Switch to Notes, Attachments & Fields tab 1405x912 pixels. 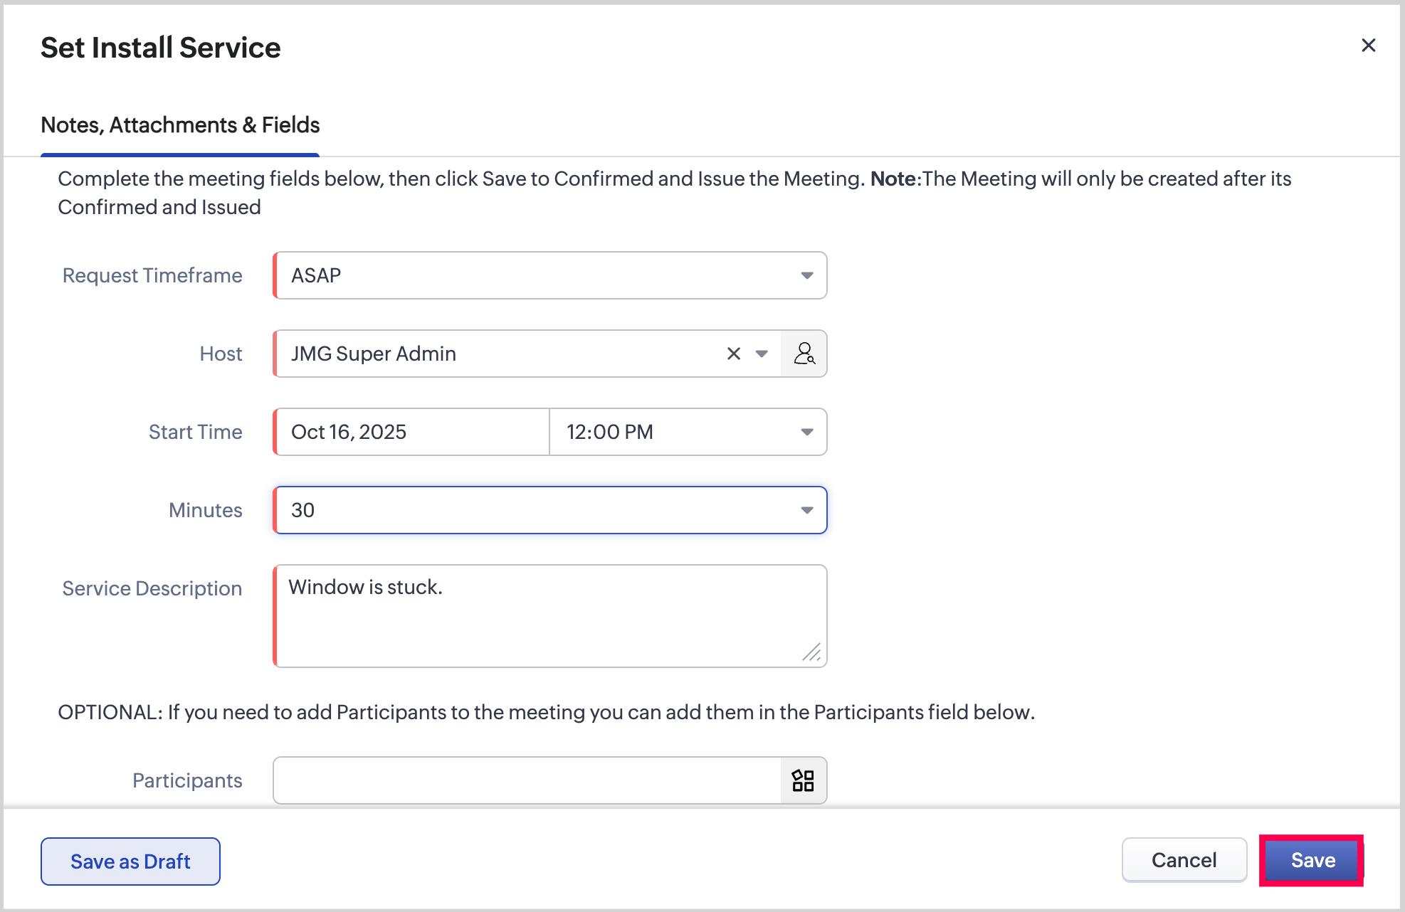180,125
